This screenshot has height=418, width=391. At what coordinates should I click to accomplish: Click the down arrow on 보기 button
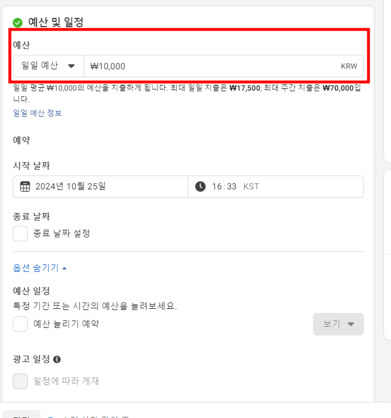click(x=351, y=324)
